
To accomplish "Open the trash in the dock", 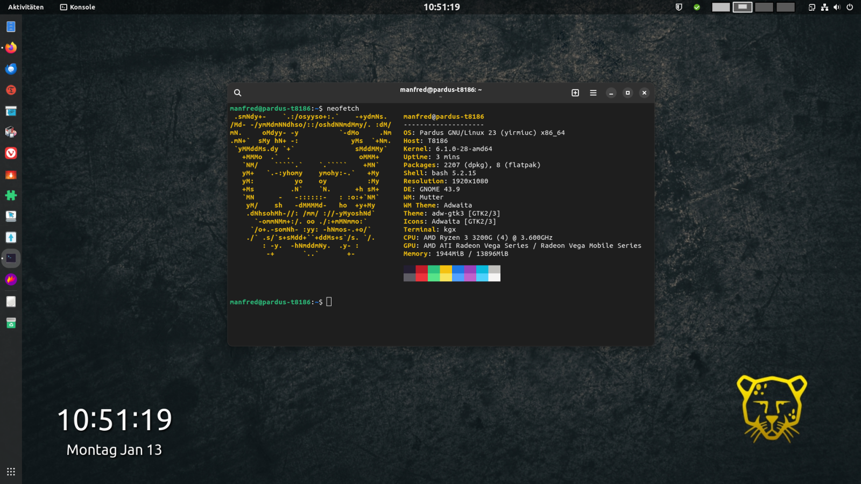I will [x=11, y=323].
